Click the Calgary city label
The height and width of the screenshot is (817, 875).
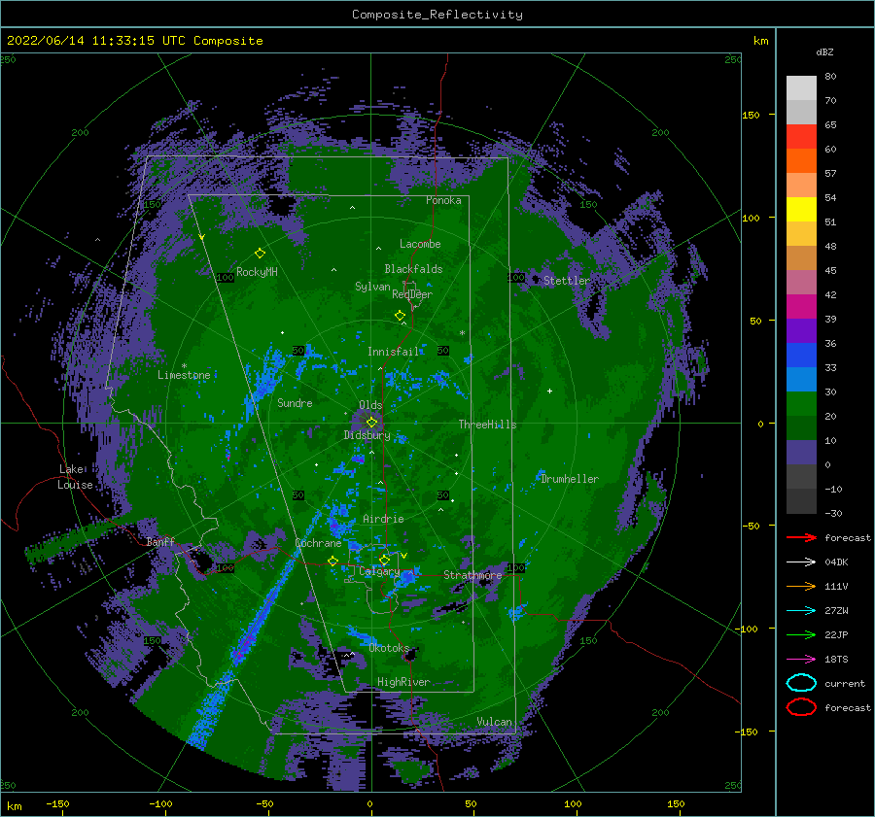click(379, 571)
